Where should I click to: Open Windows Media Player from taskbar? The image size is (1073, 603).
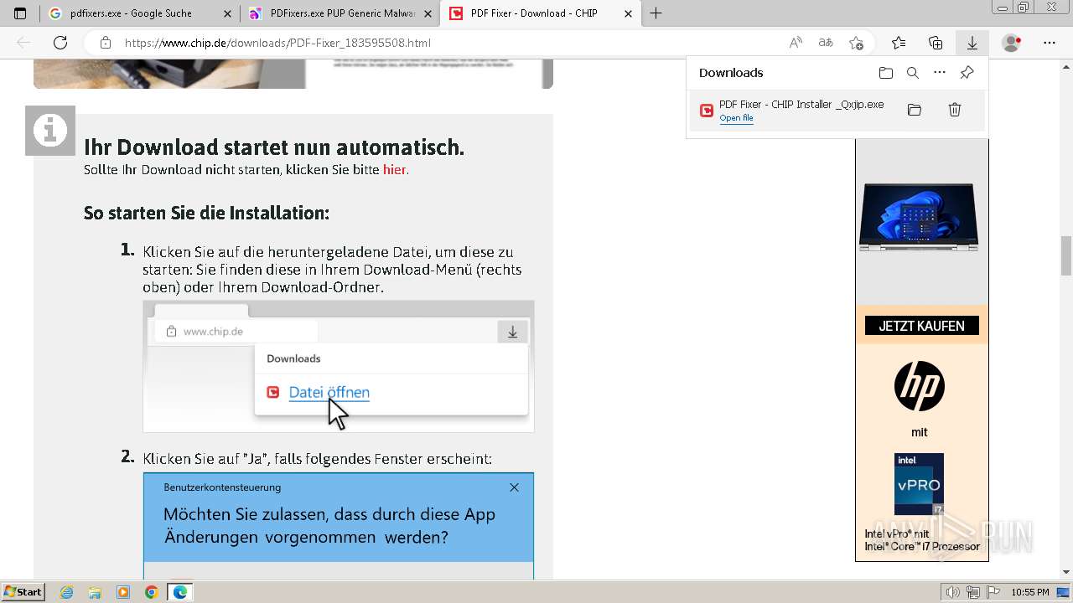point(123,592)
